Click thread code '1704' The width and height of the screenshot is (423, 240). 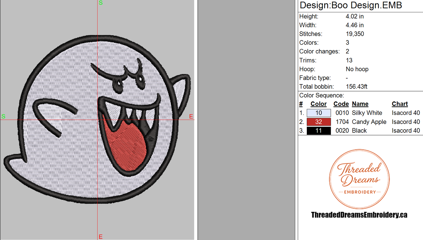pos(342,122)
